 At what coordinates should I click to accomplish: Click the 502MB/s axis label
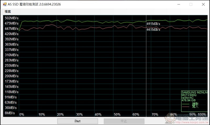tap(12, 18)
